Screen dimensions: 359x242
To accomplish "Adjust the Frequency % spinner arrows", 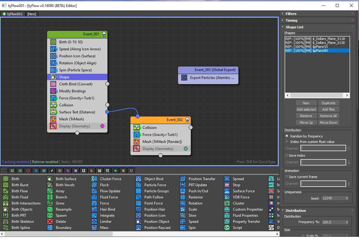I will click(x=347, y=222).
